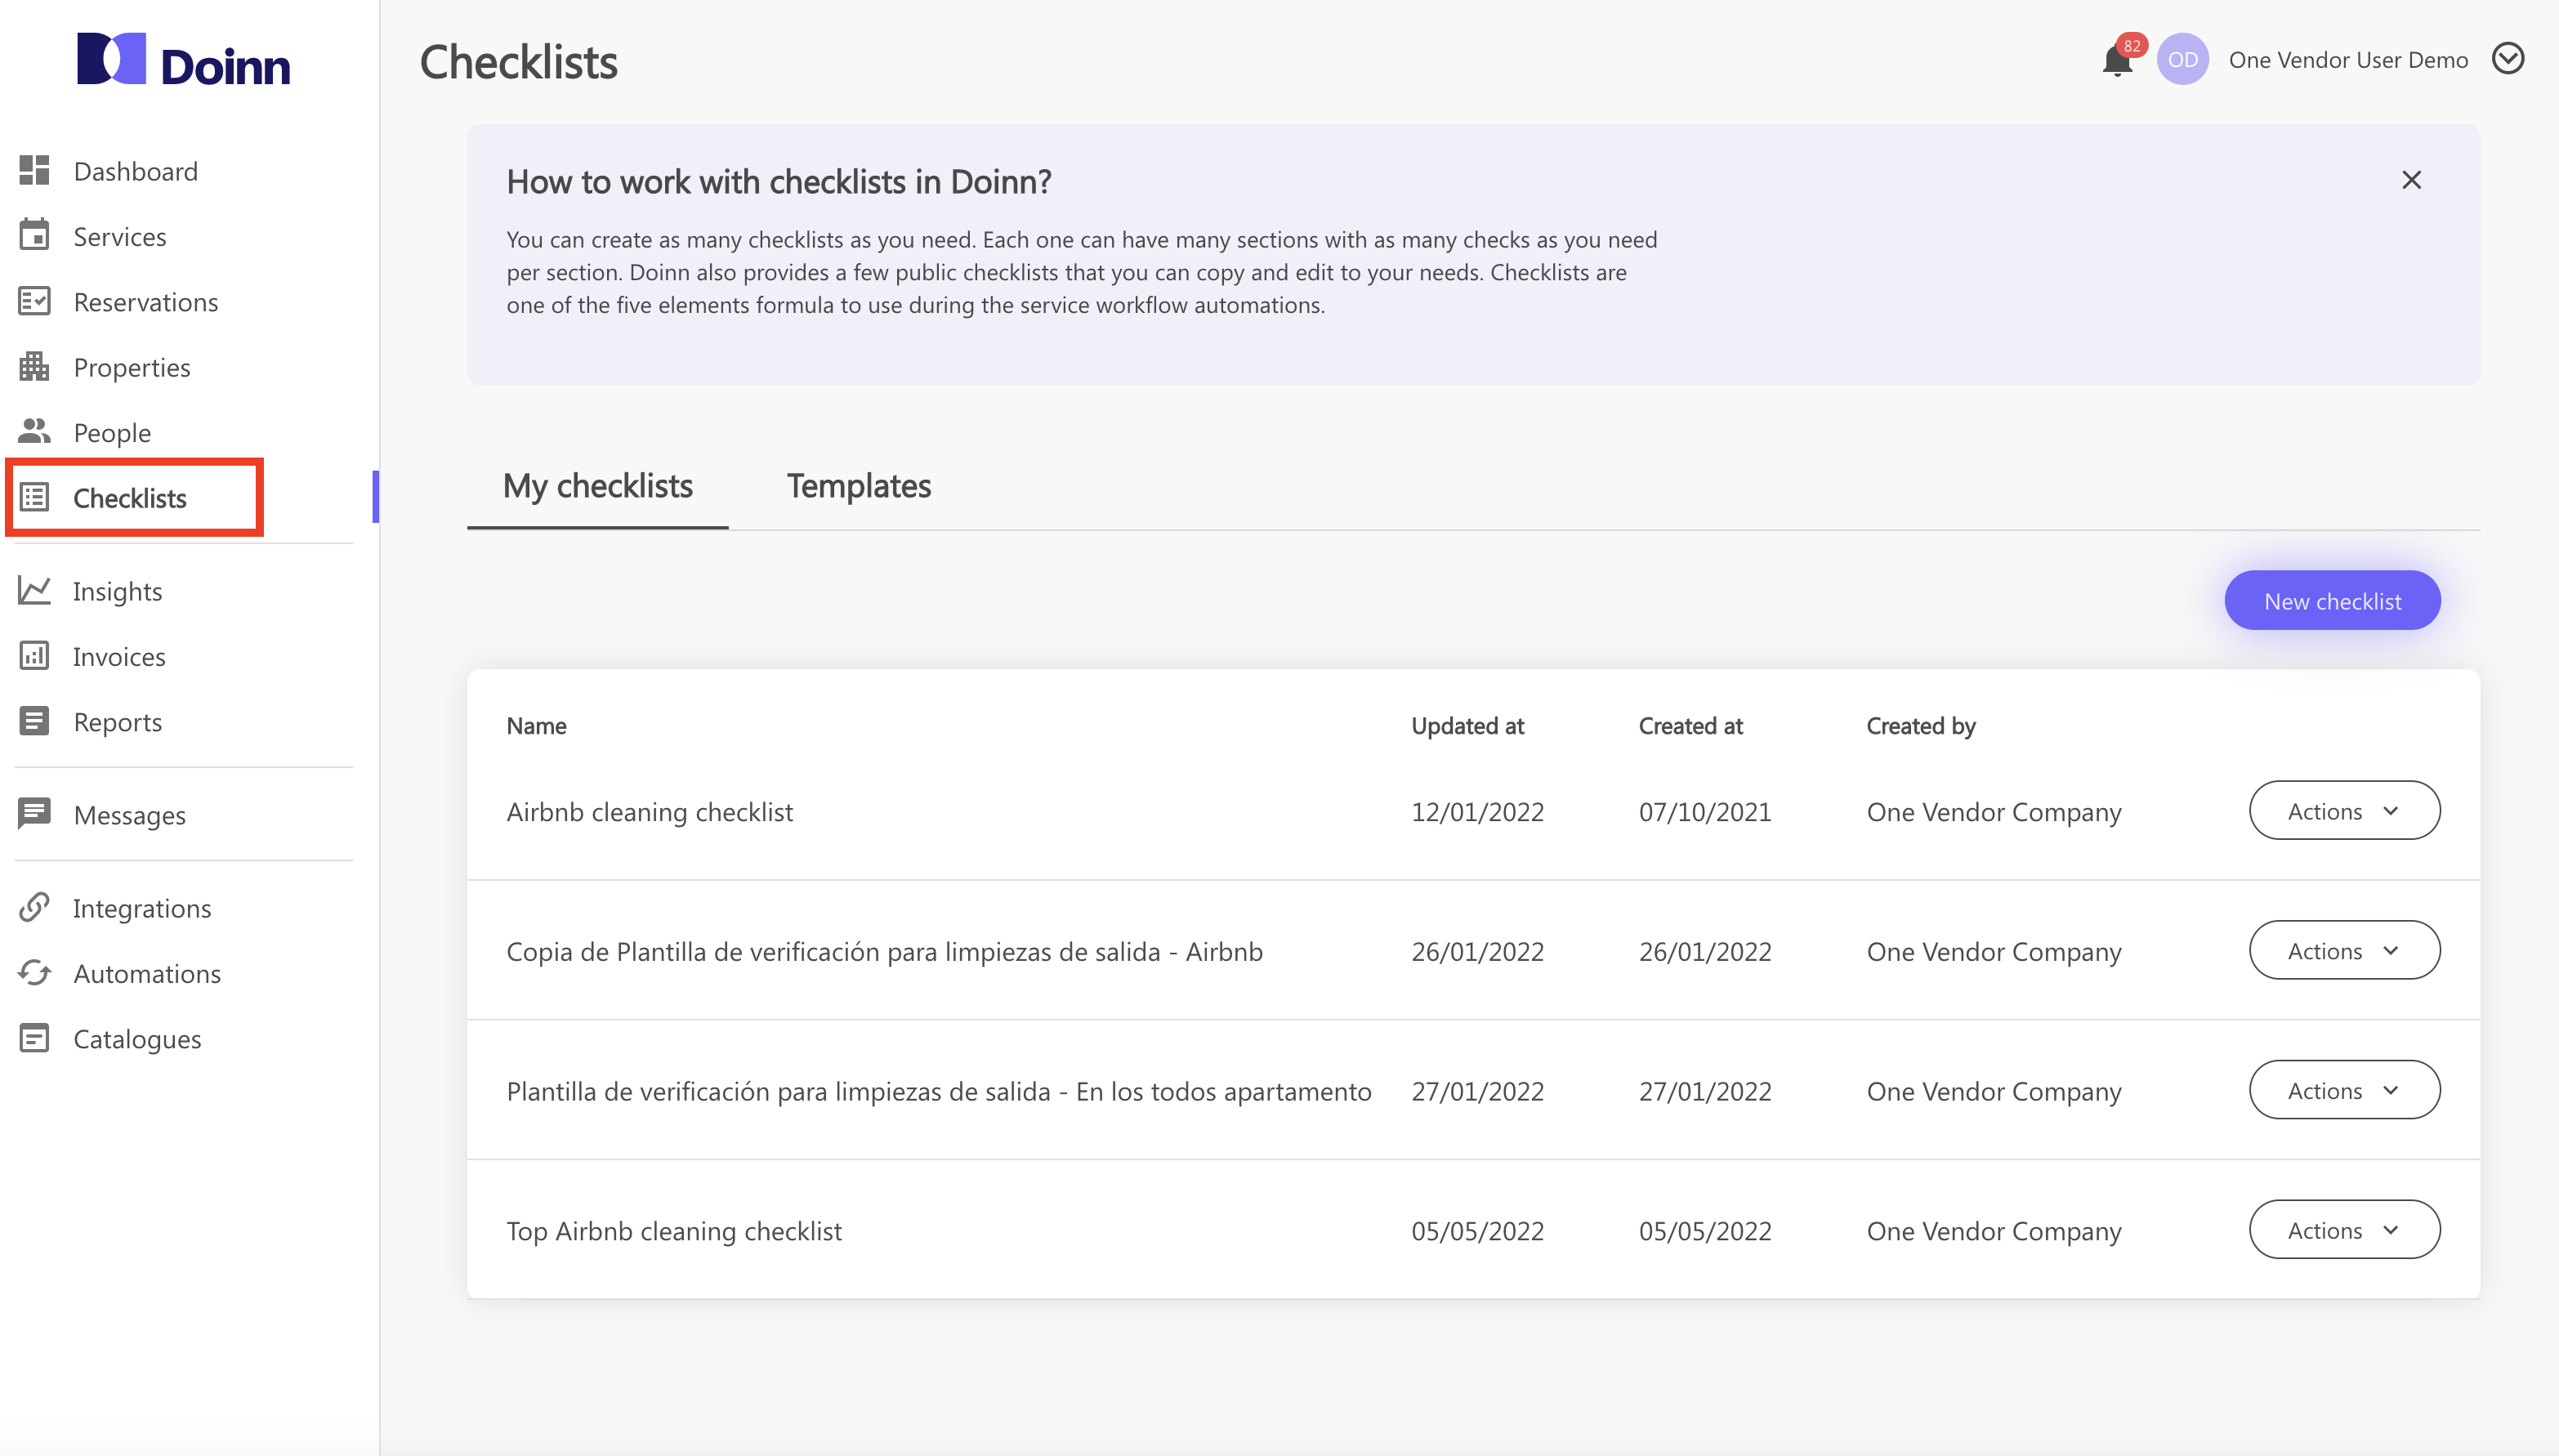Click created date 07/10/2021

coord(1704,812)
